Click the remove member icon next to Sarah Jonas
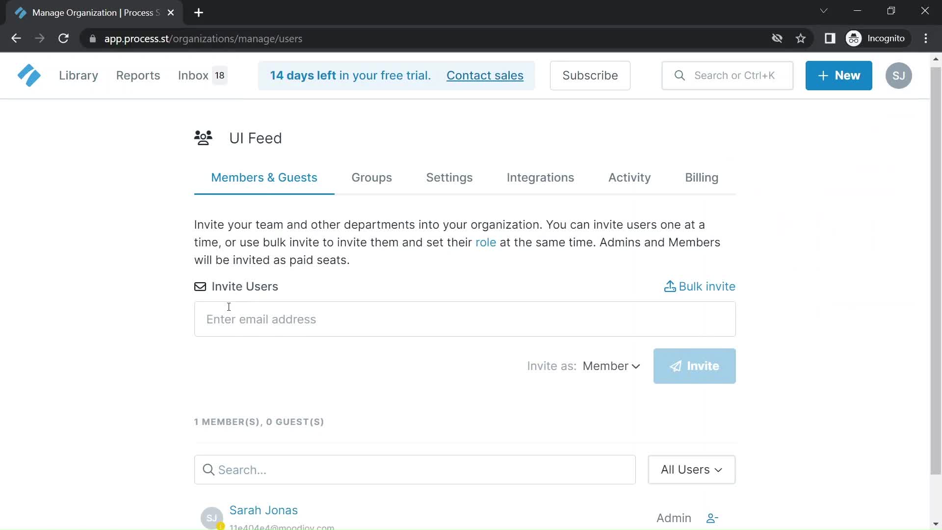 tap(712, 518)
